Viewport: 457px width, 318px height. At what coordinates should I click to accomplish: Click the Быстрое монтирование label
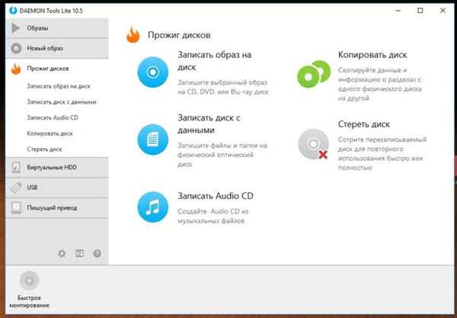(x=29, y=302)
